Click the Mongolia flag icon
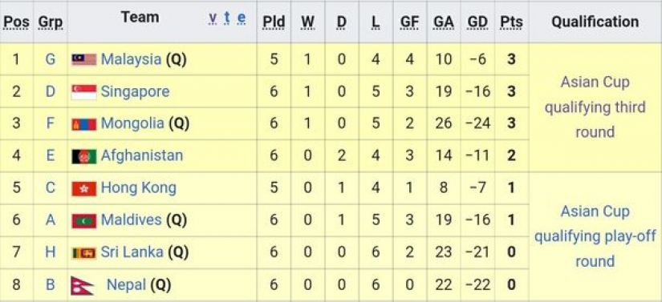This screenshot has width=662, height=302. [83, 124]
